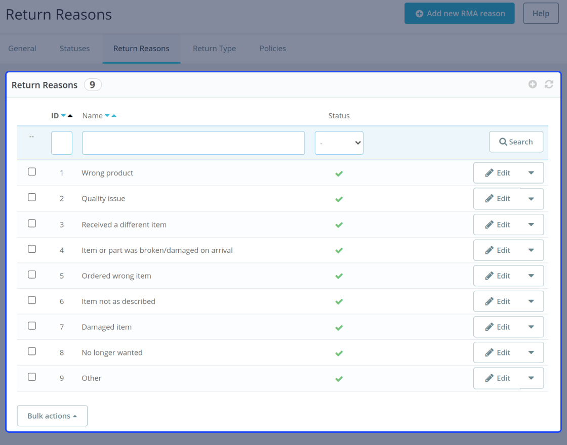The height and width of the screenshot is (445, 567).
Task: Sort ID column descending arrow
Action: 63,116
